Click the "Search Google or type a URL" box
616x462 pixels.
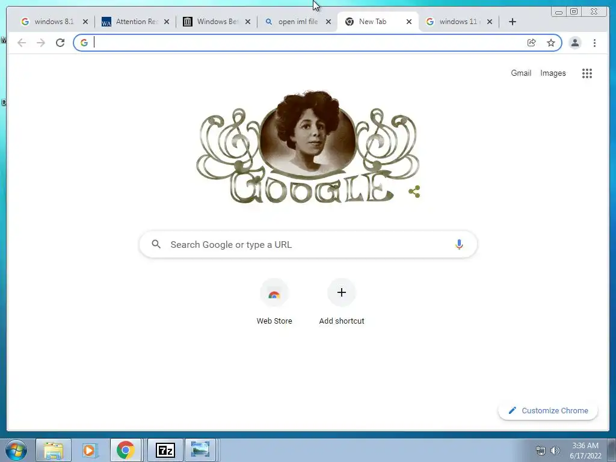point(308,244)
